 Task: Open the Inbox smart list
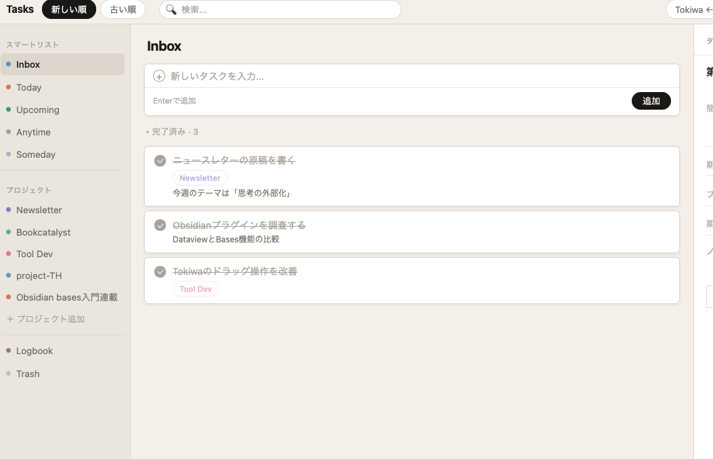click(63, 64)
